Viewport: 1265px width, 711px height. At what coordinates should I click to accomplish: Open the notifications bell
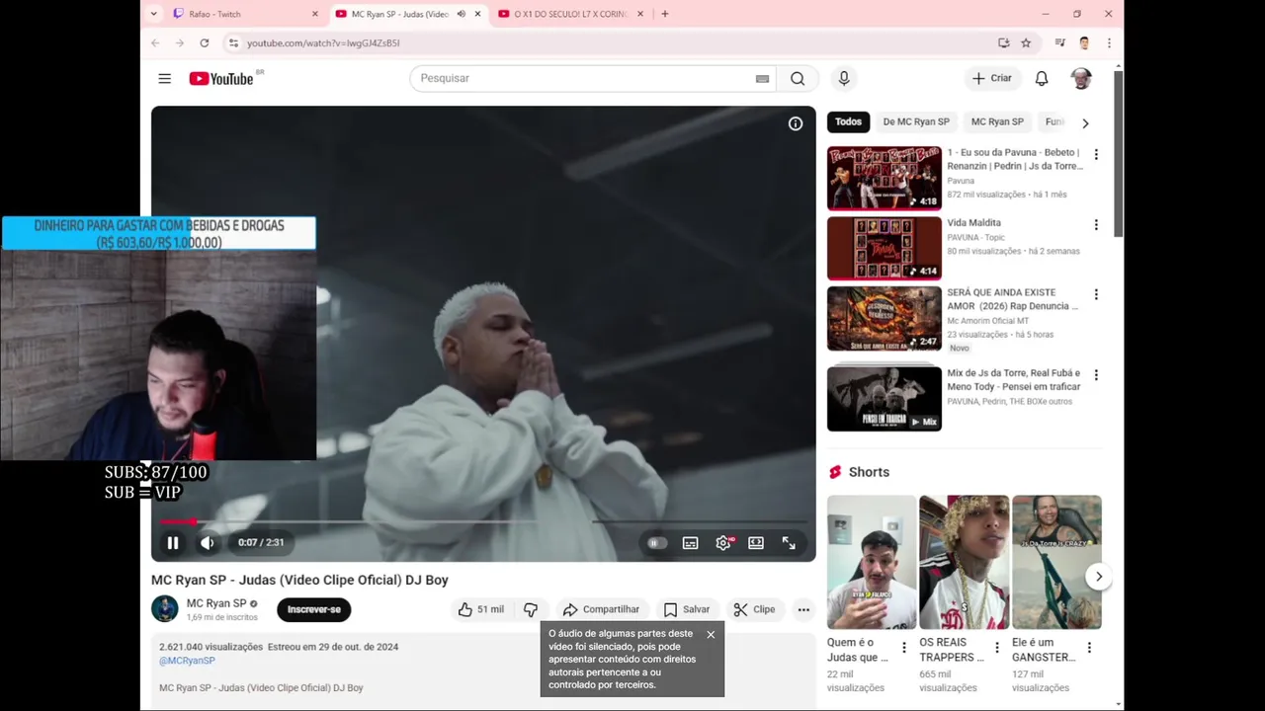pos(1042,78)
